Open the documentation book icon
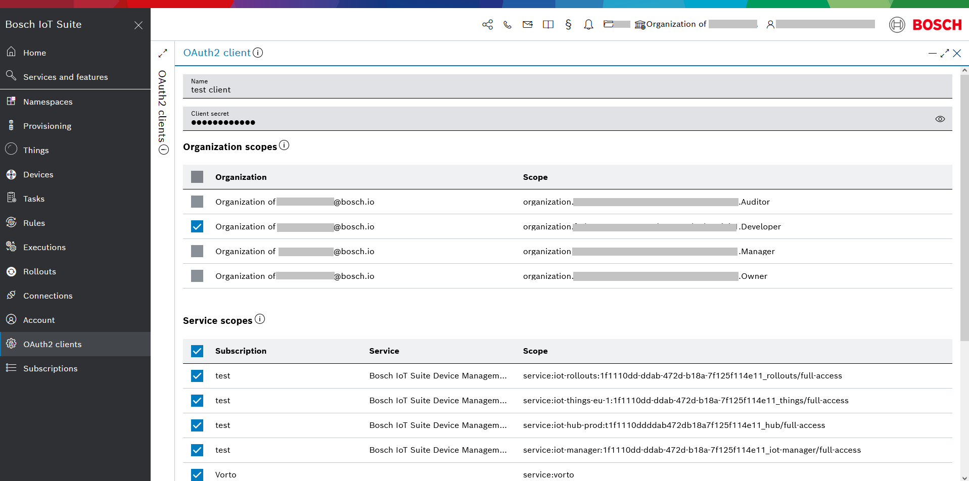 548,24
